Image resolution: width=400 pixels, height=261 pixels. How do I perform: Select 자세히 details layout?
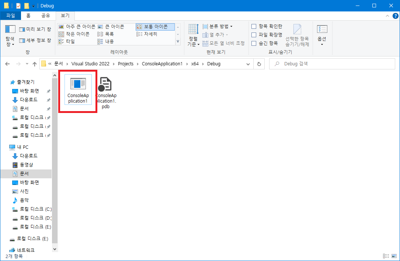click(147, 34)
